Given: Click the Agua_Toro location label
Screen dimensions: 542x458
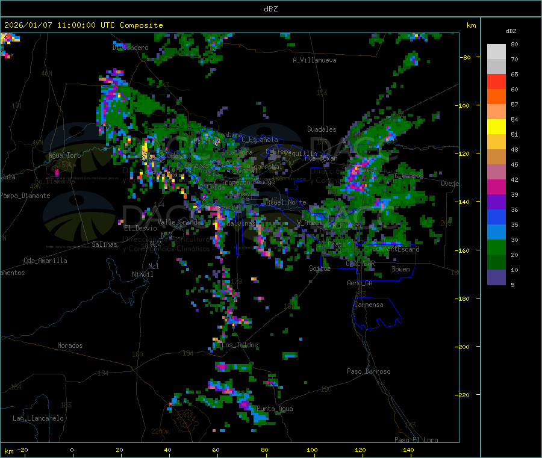Looking at the screenshot, I should click(x=64, y=155).
